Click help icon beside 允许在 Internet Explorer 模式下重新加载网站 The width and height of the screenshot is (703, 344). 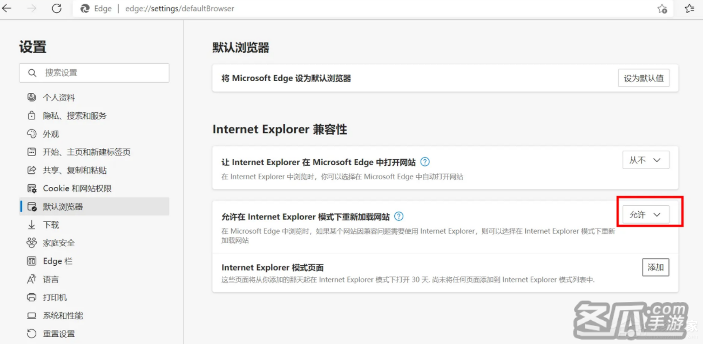398,217
